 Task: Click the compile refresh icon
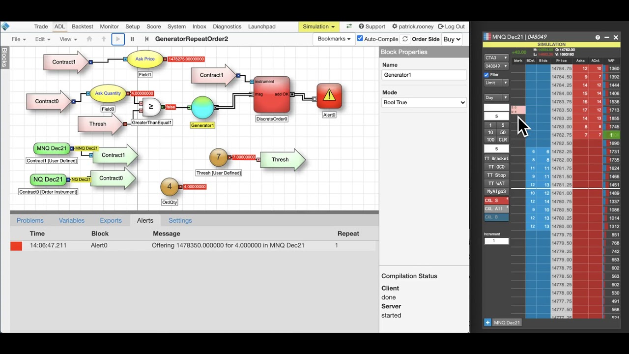[x=405, y=39]
